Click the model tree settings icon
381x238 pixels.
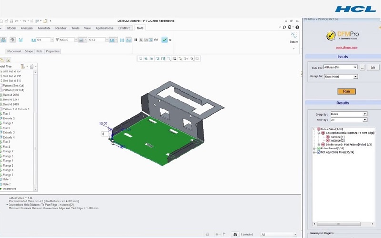tap(22, 66)
